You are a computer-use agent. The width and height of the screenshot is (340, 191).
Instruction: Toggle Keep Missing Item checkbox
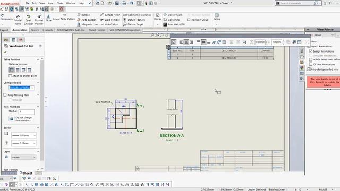point(5,95)
